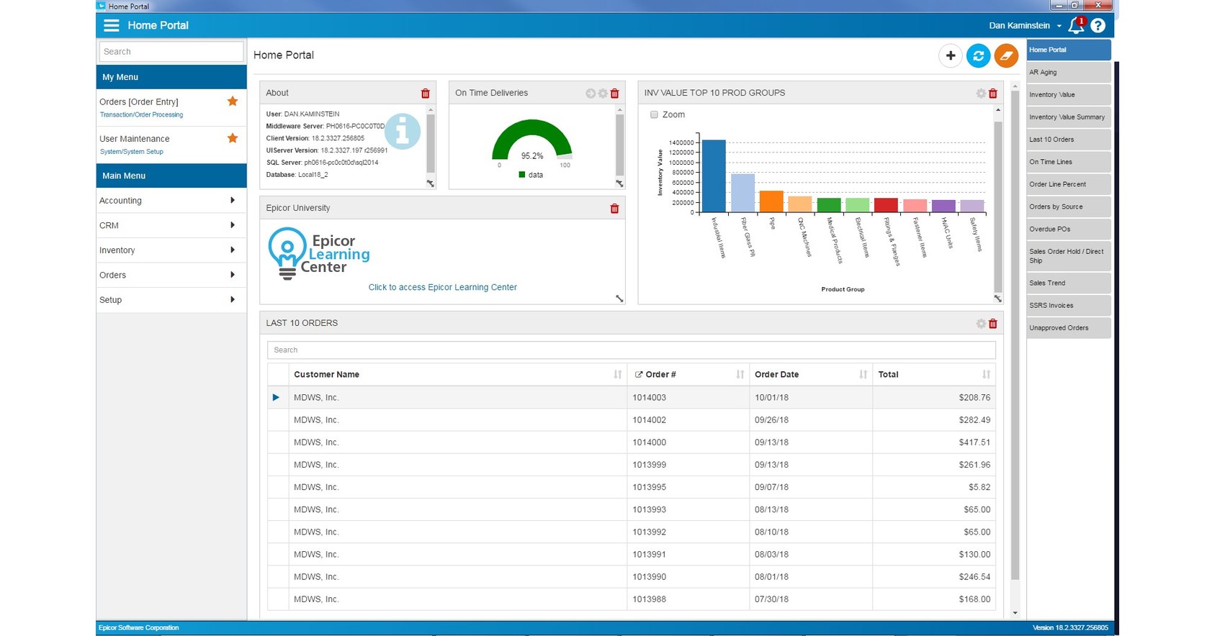
Task: Open LAST 10 ORDERS gear settings
Action: pos(981,324)
